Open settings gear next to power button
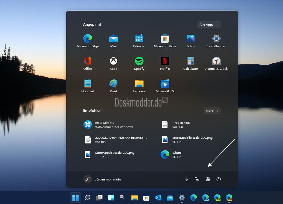This screenshot has width=283, height=204. pyautogui.click(x=208, y=179)
